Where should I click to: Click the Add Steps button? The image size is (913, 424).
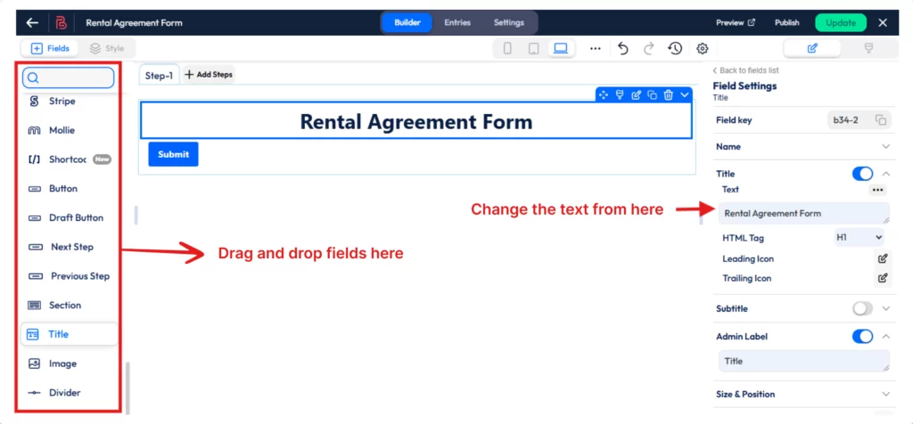tap(209, 75)
